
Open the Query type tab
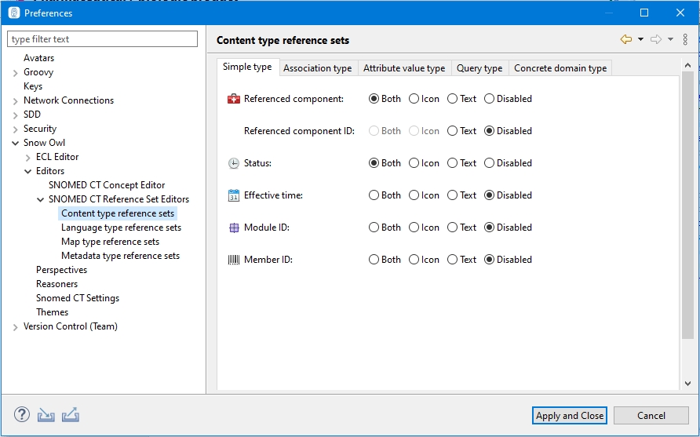coord(479,68)
